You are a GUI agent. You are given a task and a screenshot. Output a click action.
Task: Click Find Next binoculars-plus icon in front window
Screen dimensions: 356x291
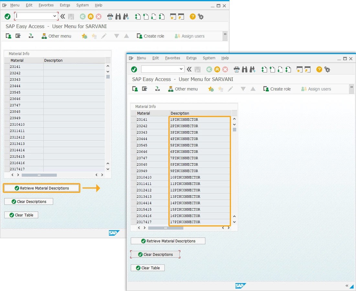252,69
